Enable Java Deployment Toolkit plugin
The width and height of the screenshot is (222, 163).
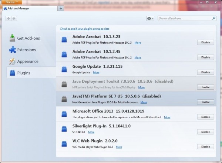(206, 87)
